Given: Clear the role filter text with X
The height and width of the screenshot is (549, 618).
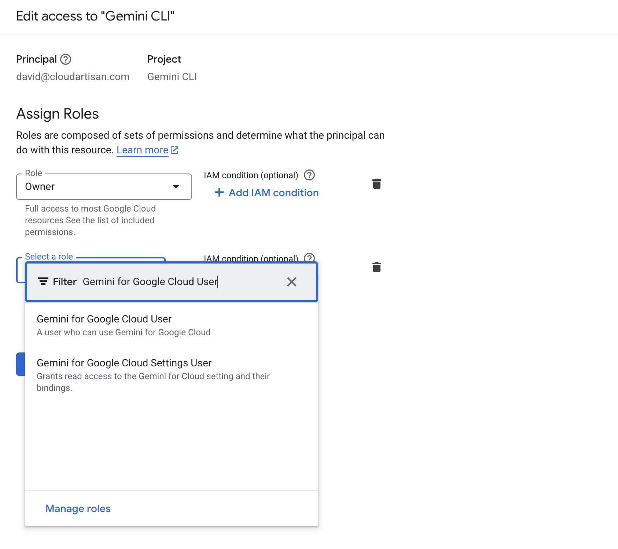Looking at the screenshot, I should [x=292, y=282].
